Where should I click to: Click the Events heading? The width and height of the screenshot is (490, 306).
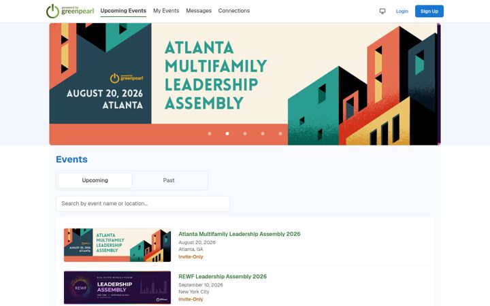click(71, 159)
